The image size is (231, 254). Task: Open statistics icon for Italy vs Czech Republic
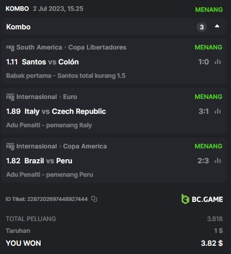tap(218, 111)
